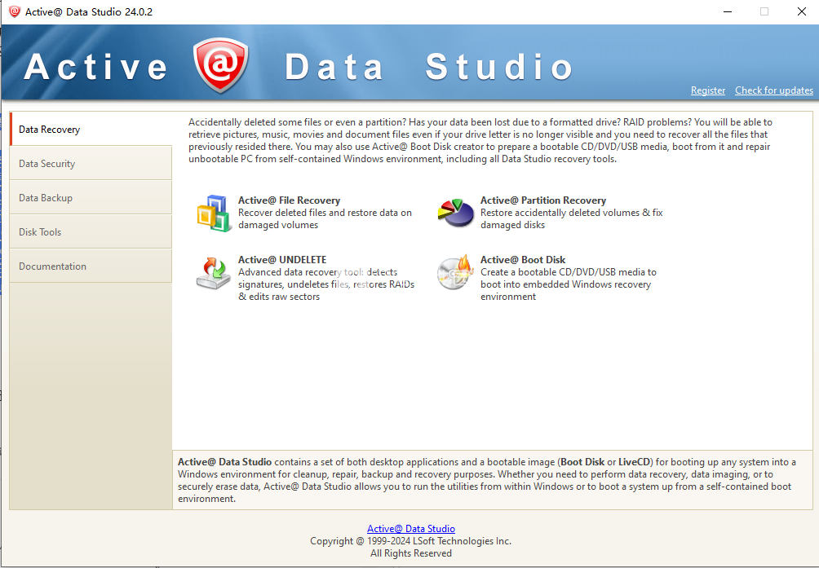Minimize the Active@ Data Studio window
The width and height of the screenshot is (819, 568).
[x=727, y=11]
